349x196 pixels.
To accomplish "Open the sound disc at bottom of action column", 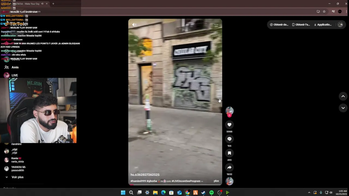I will click(x=229, y=181).
